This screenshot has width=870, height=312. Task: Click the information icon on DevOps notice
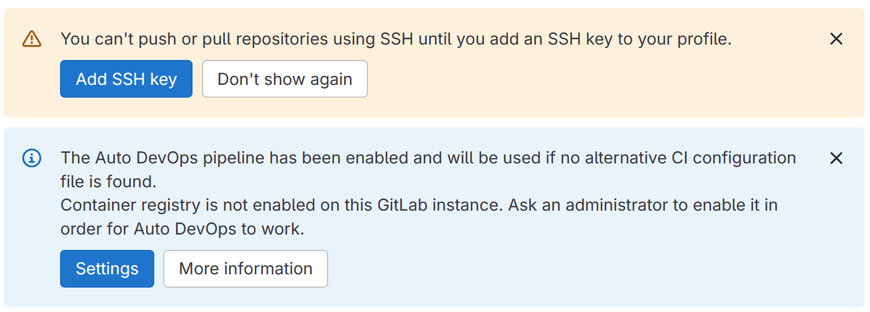[31, 158]
